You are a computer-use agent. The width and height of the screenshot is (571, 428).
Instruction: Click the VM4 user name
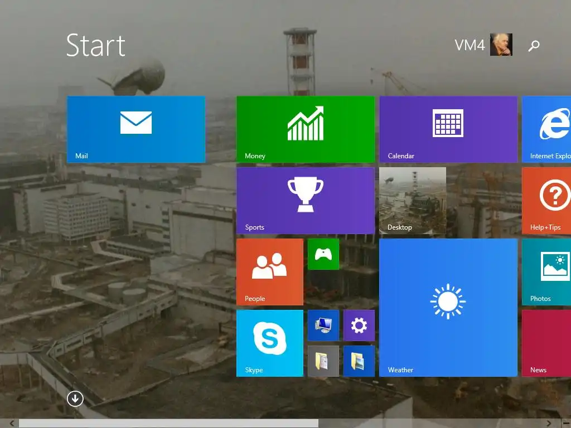470,46
